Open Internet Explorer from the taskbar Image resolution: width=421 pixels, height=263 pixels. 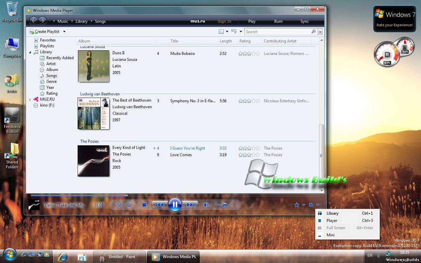(62, 257)
